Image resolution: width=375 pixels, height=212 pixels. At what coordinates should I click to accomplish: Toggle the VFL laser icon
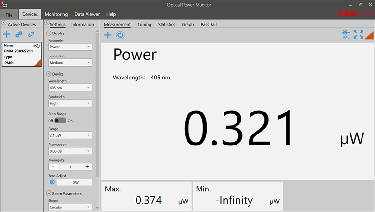coord(346,34)
